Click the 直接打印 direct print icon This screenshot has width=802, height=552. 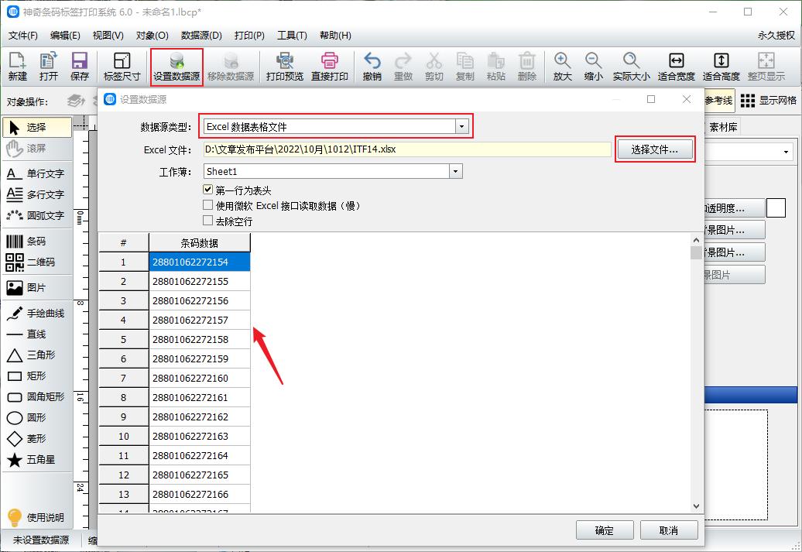point(326,66)
